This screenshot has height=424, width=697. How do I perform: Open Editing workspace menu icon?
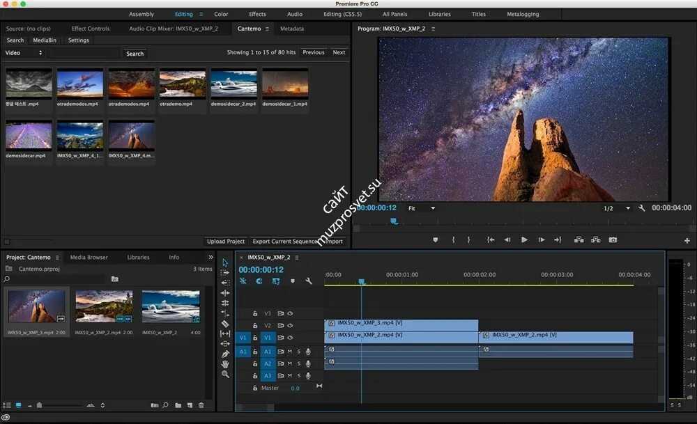tap(201, 14)
